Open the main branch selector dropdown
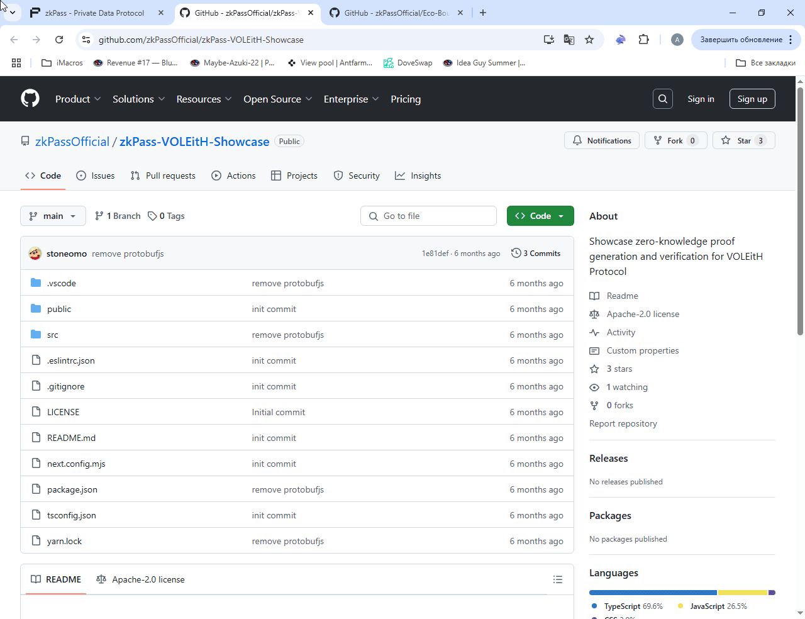The image size is (805, 619). [53, 216]
